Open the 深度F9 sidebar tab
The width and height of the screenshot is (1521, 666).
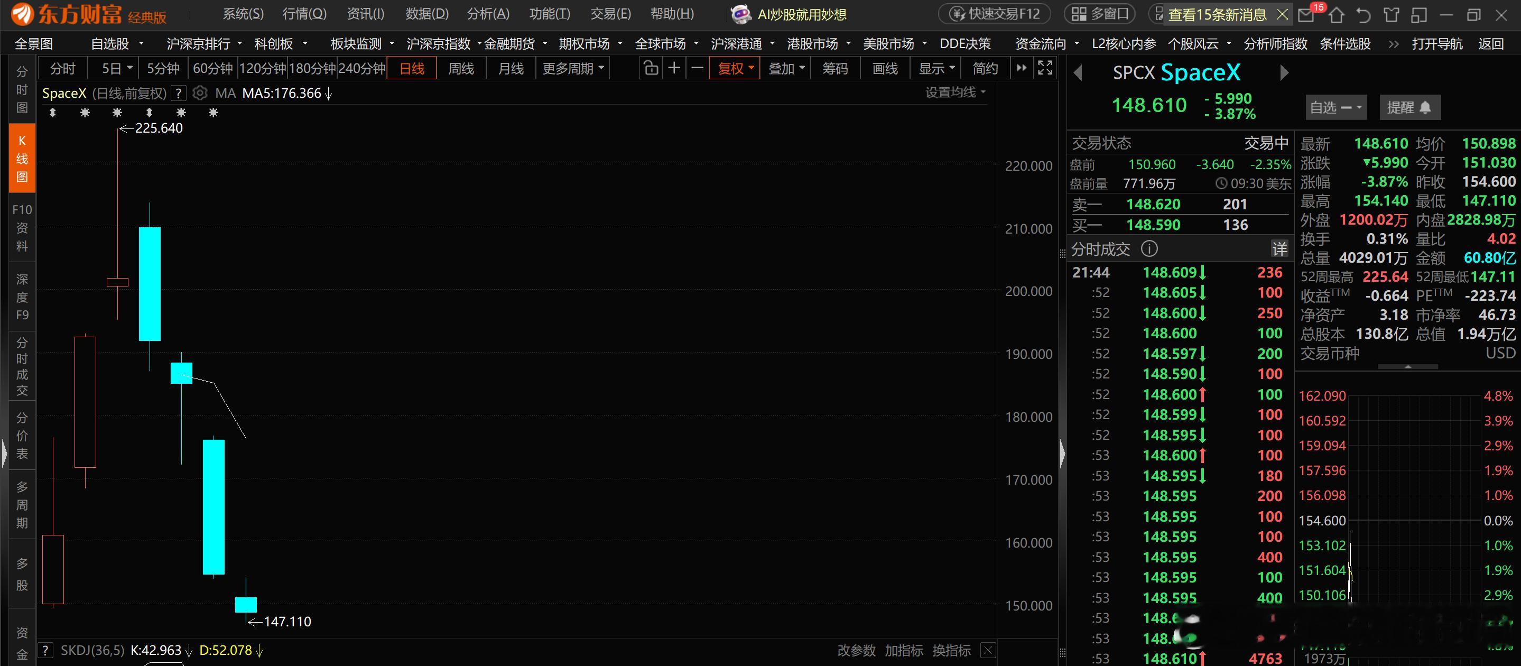tap(22, 297)
